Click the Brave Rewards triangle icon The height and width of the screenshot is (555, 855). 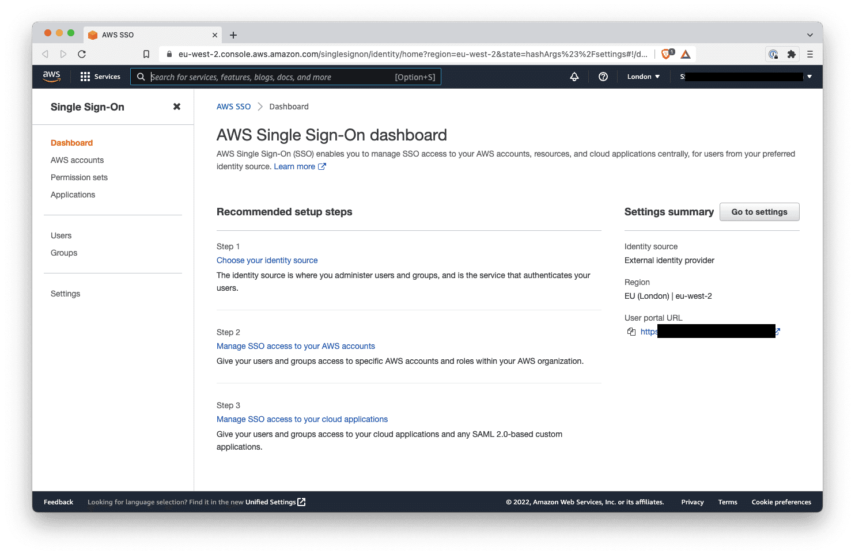pos(686,54)
